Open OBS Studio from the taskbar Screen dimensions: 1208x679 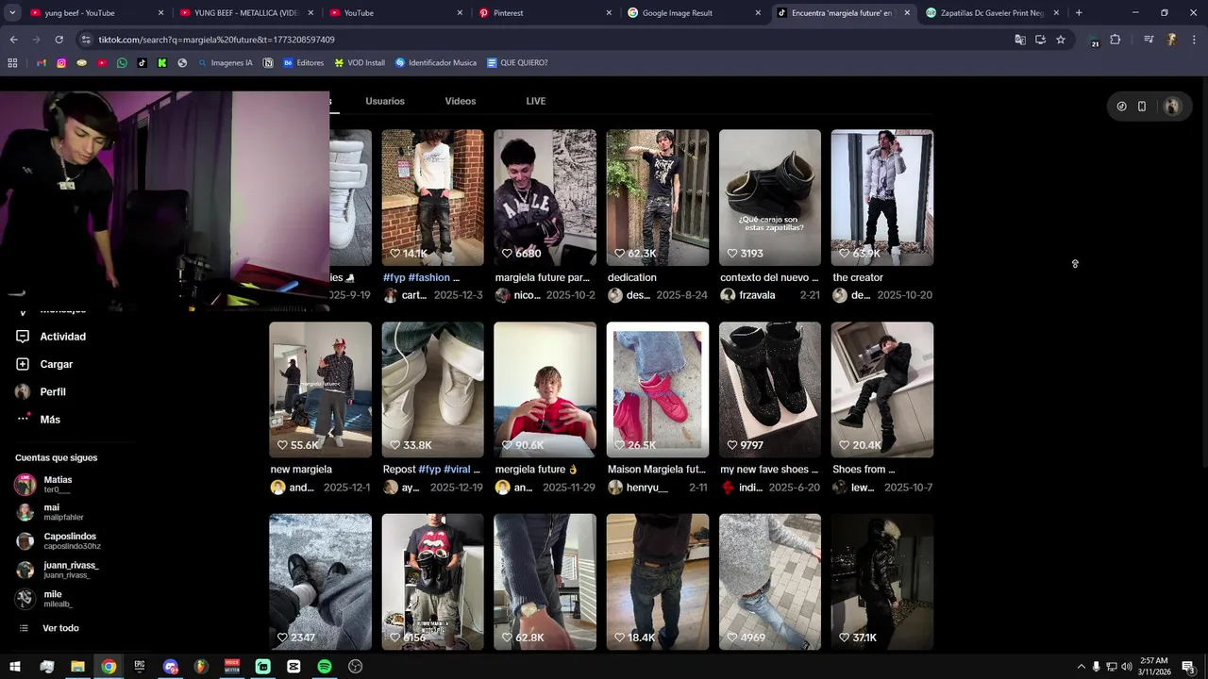click(x=355, y=666)
